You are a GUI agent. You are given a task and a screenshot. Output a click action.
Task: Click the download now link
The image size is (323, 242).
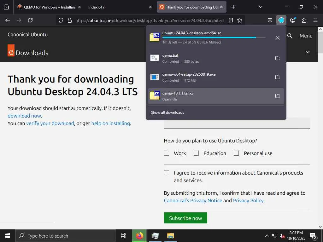pyautogui.click(x=24, y=116)
